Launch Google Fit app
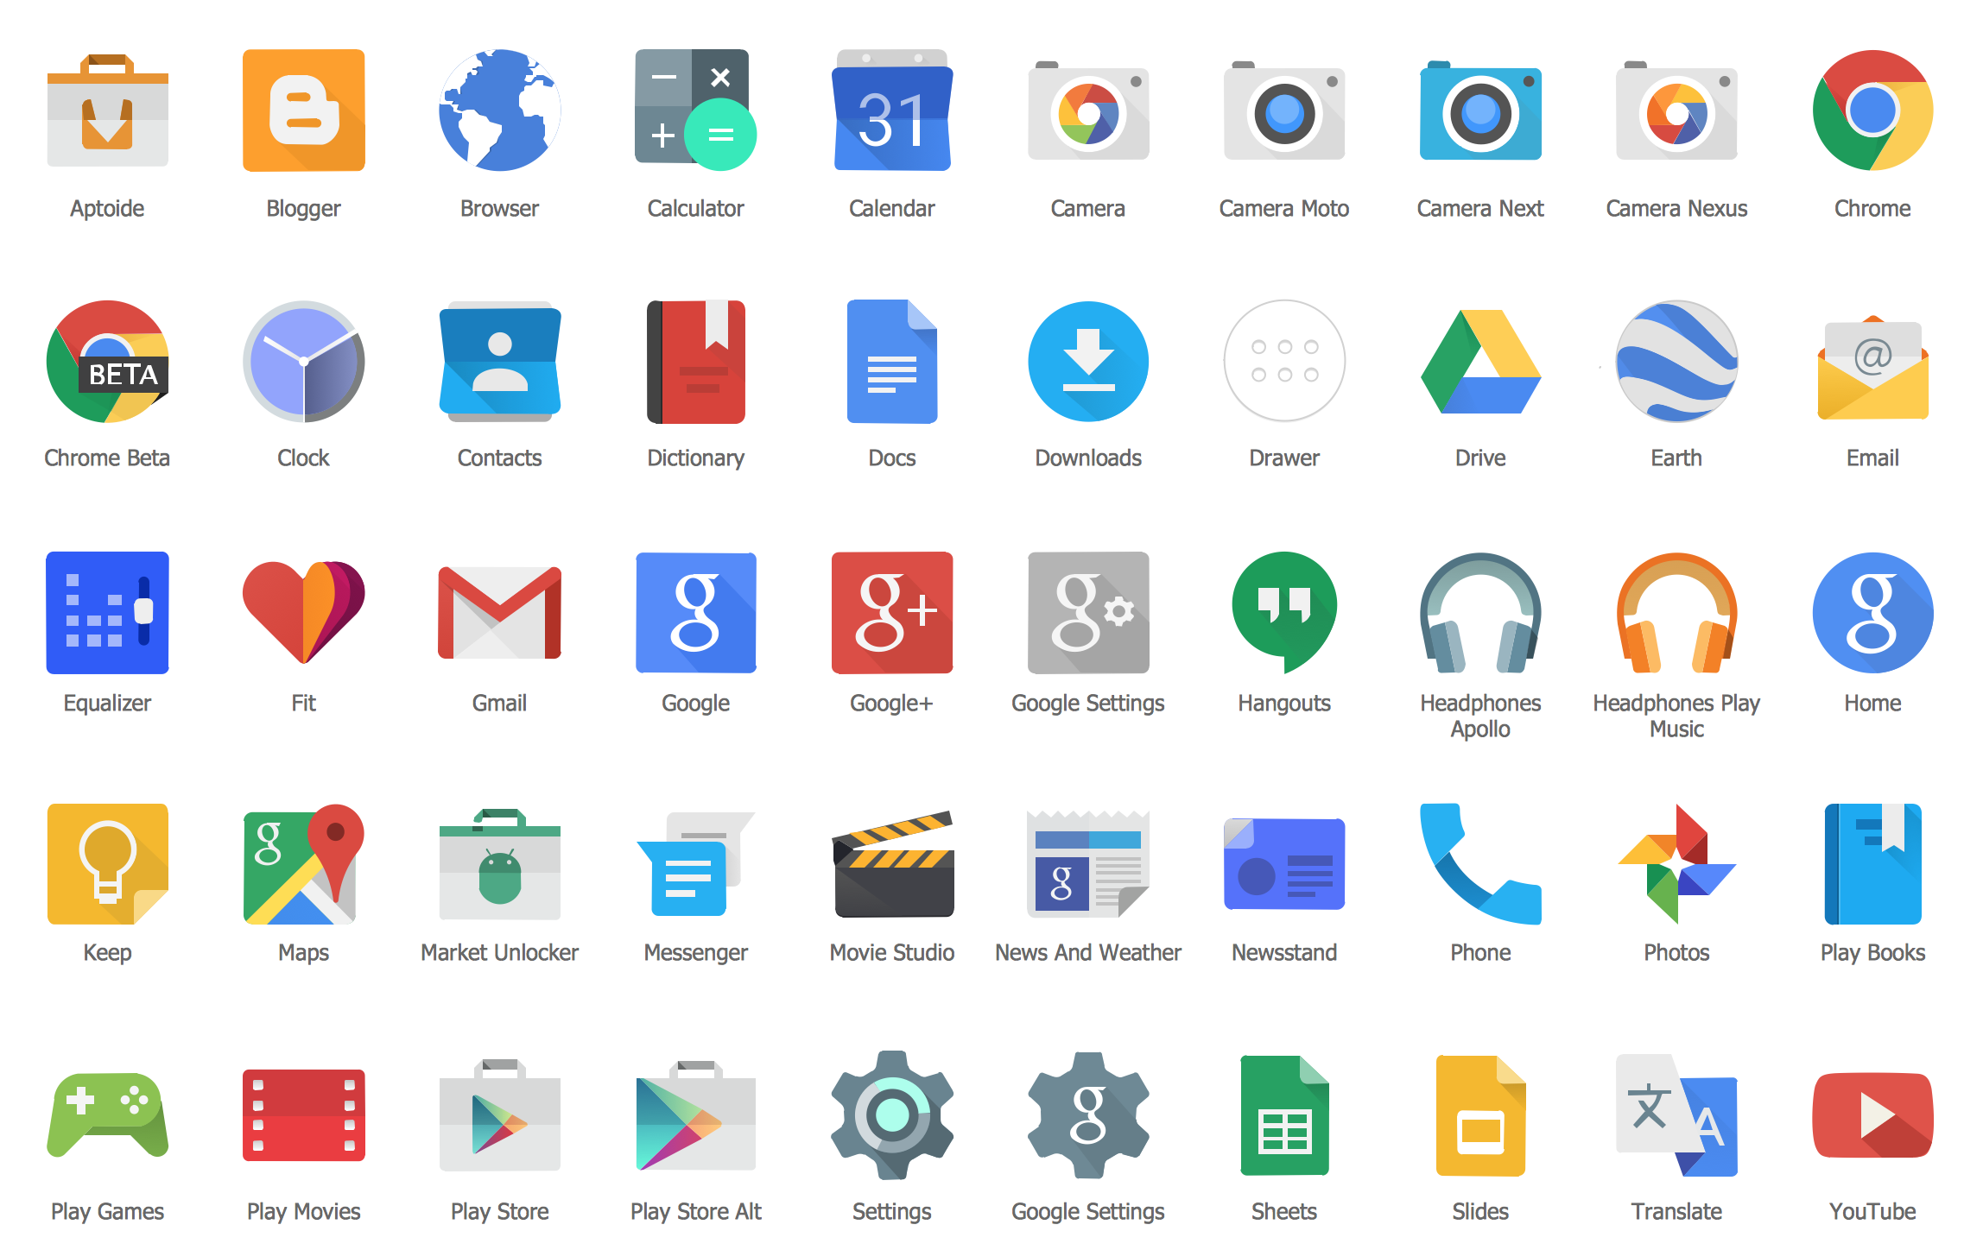The height and width of the screenshot is (1250, 1983). click(302, 605)
